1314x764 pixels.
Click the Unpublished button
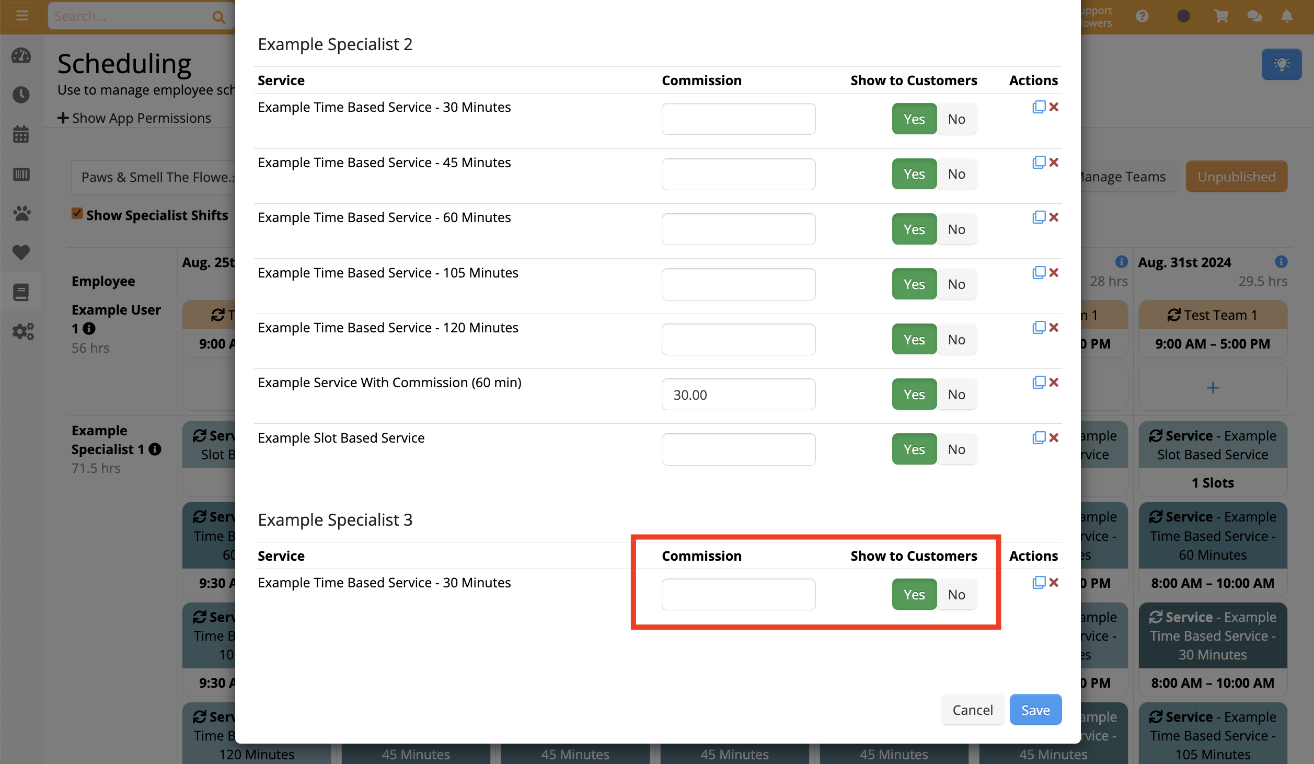pos(1236,177)
